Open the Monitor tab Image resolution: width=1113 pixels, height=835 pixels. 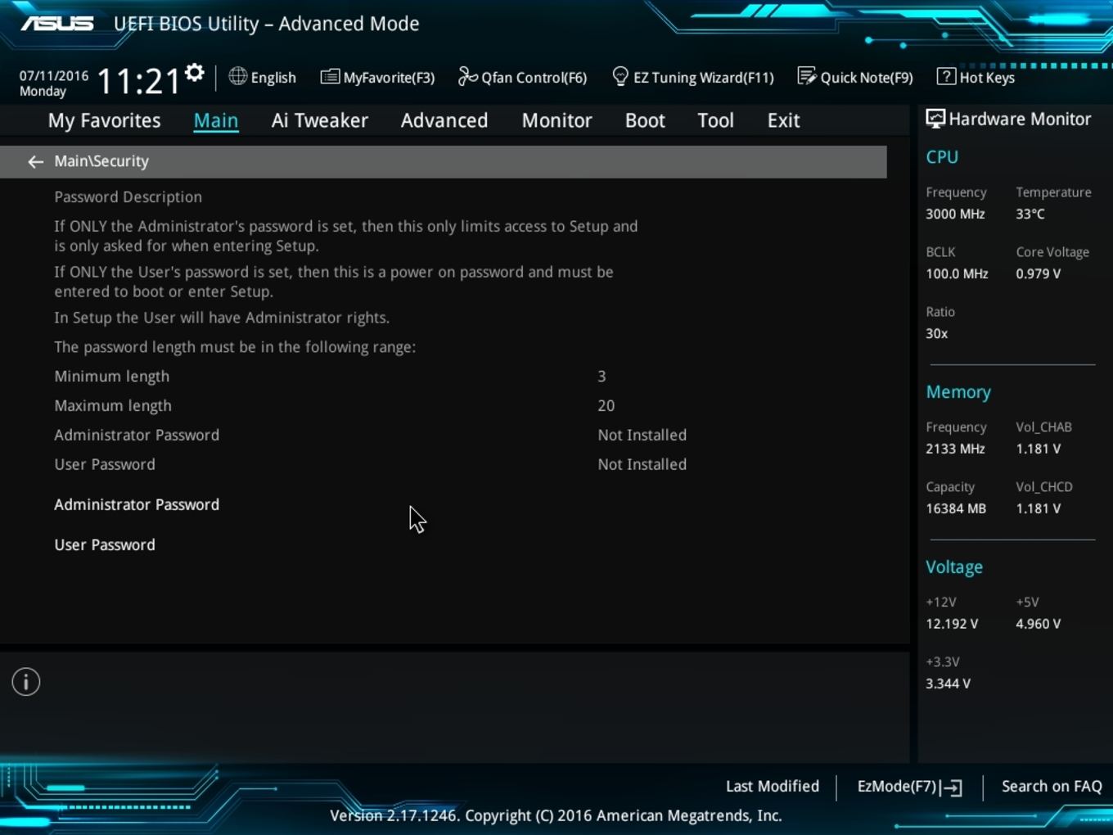556,120
